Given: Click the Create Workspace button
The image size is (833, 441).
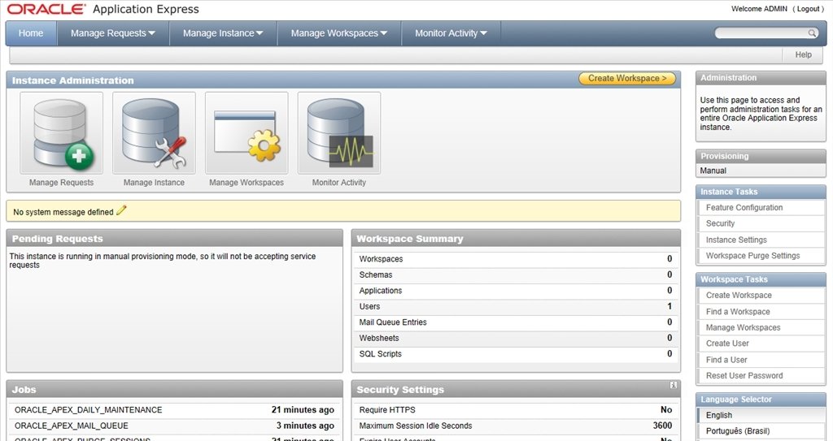Looking at the screenshot, I should 627,79.
